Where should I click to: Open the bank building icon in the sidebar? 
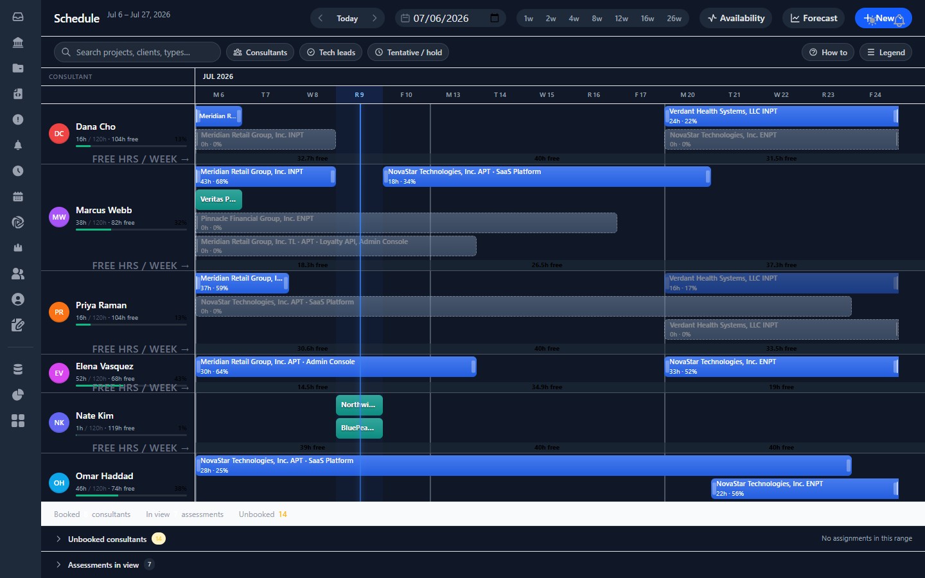[18, 42]
